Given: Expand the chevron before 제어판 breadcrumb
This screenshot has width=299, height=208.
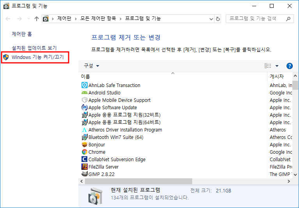Looking at the screenshot, I should tap(53, 19).
